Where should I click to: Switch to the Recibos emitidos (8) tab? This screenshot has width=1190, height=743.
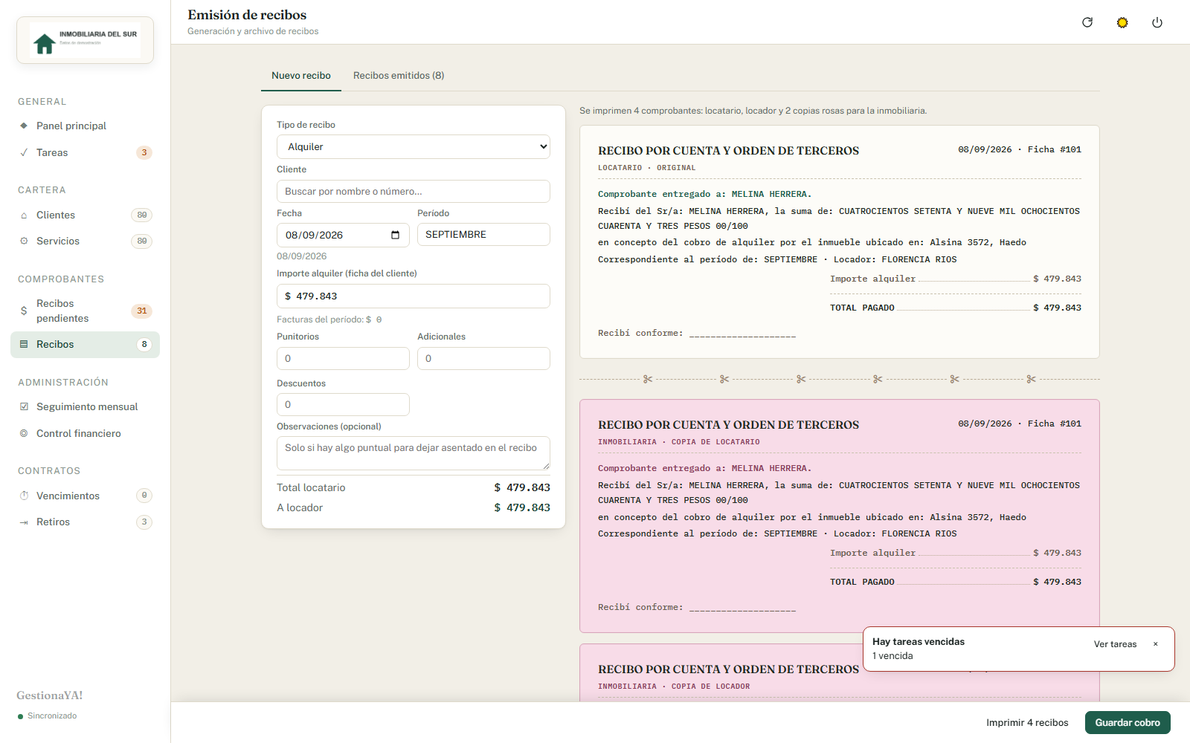(x=399, y=76)
